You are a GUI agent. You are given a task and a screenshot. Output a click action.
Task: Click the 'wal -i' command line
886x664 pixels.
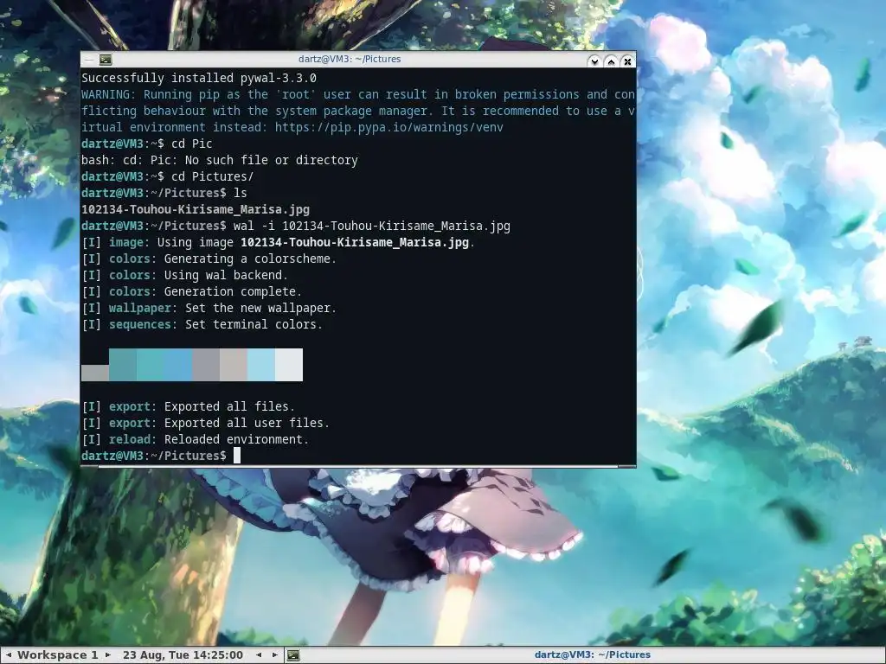tap(372, 226)
